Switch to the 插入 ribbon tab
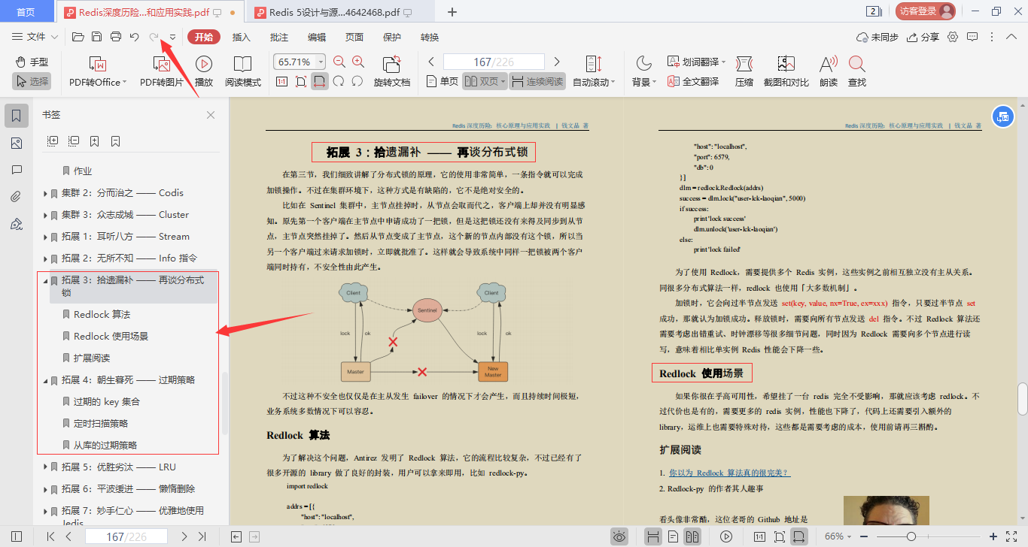1028x547 pixels. click(x=242, y=37)
